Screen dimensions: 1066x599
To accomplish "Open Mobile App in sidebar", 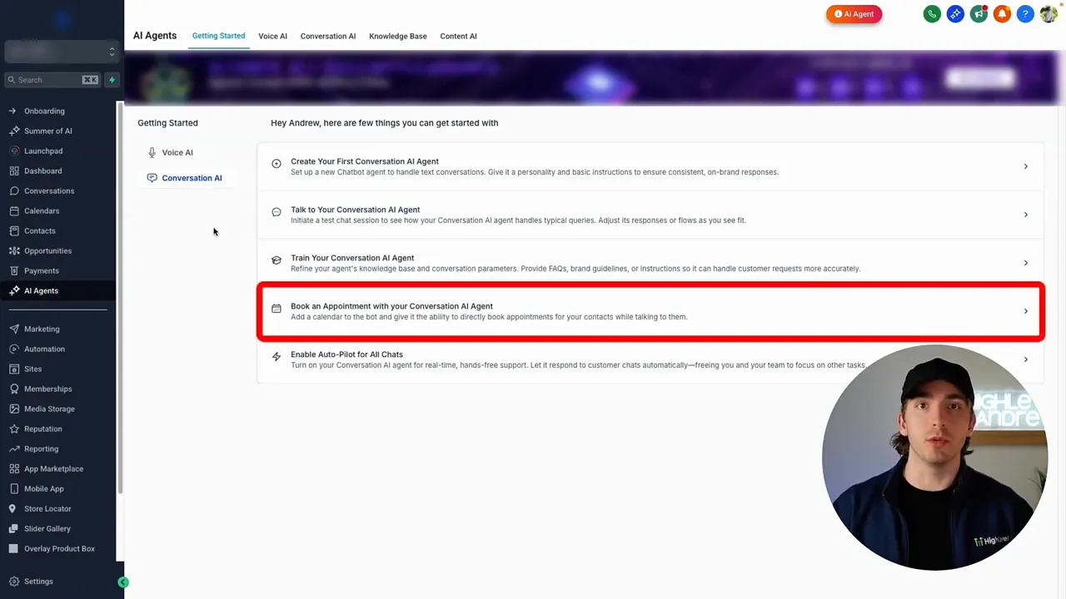I will coord(43,488).
